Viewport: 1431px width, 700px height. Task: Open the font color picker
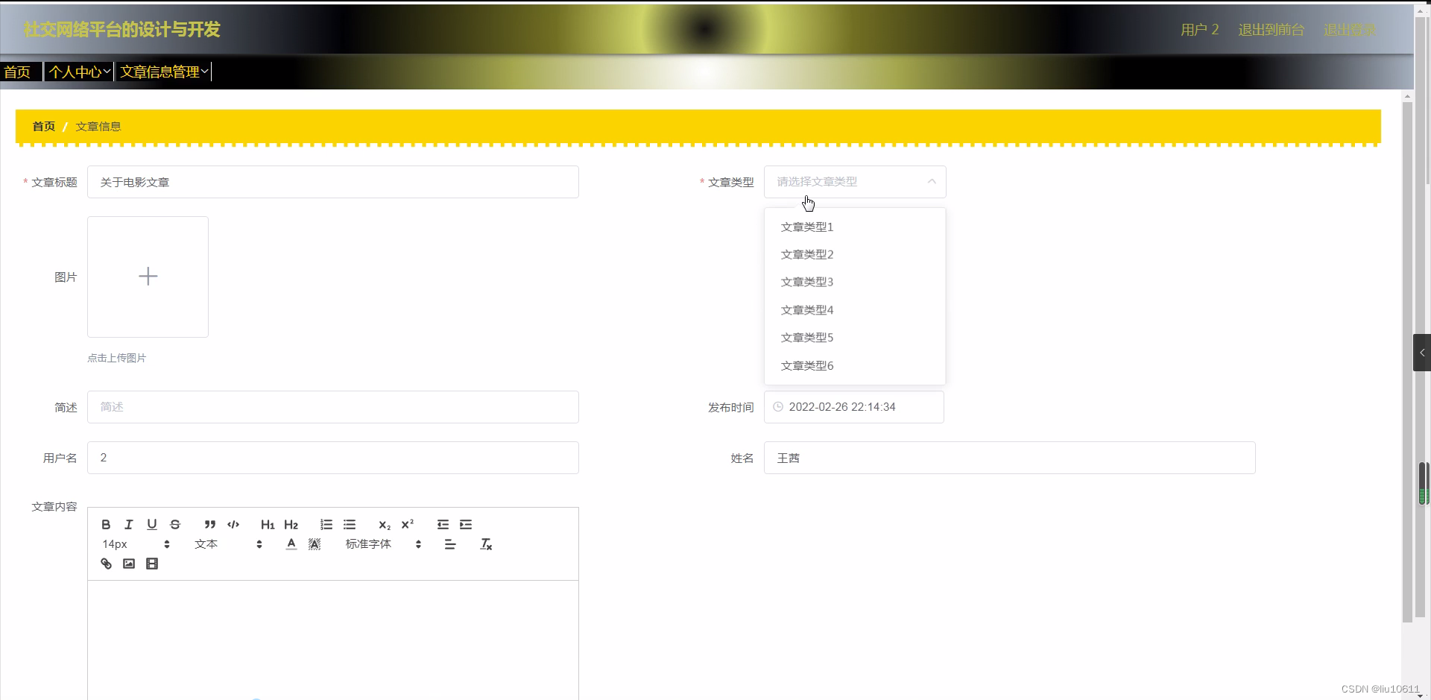click(x=290, y=544)
